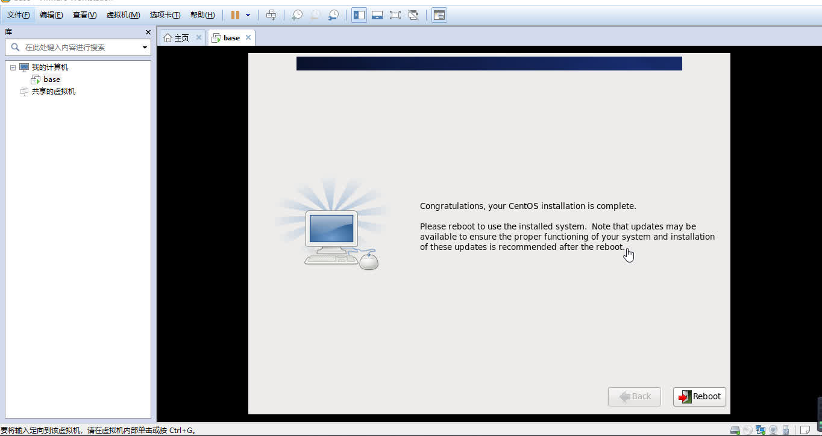Viewport: 822px width, 436px height.
Task: Open the power options dropdown arrow beside pause
Action: click(x=248, y=15)
